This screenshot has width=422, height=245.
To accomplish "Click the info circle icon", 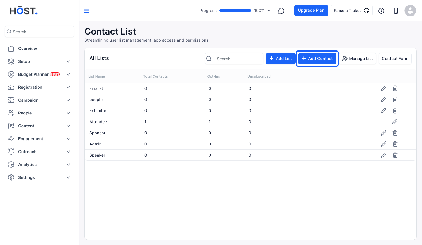I will click(381, 11).
